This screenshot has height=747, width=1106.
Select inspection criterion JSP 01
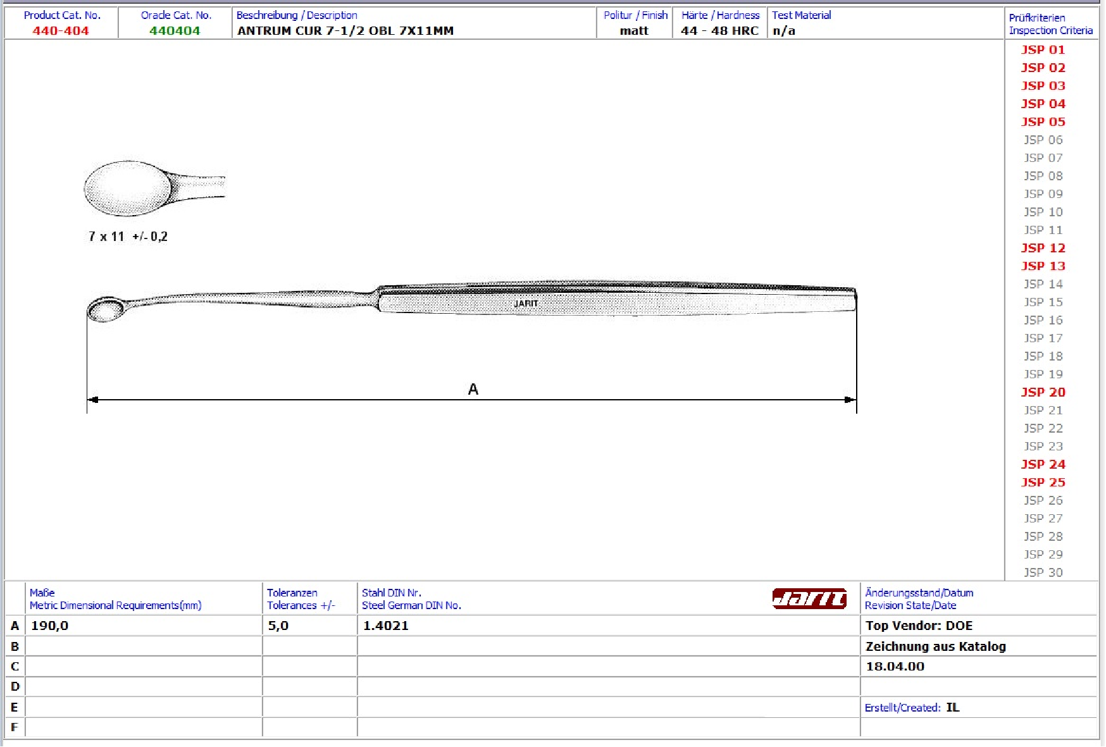tap(1043, 50)
